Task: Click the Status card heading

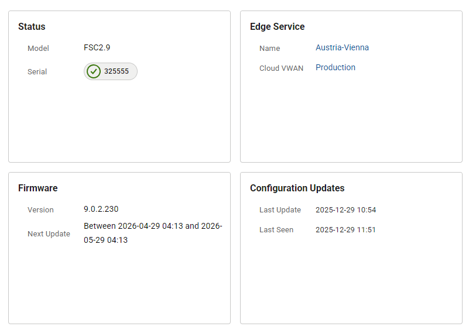Action: click(x=32, y=26)
